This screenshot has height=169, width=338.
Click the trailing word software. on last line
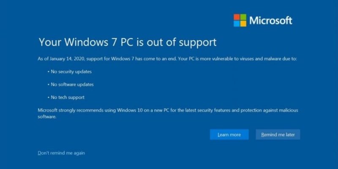coord(47,117)
